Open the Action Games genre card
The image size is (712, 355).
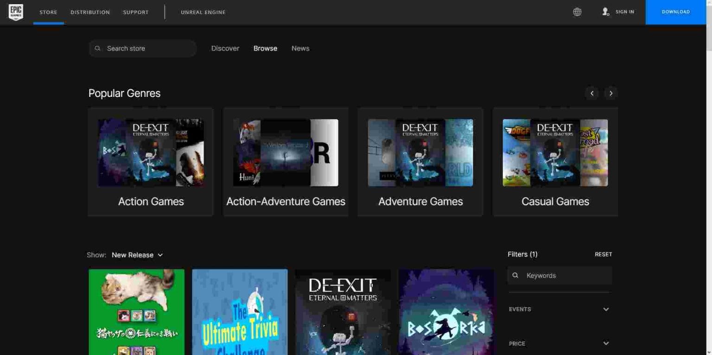(150, 161)
